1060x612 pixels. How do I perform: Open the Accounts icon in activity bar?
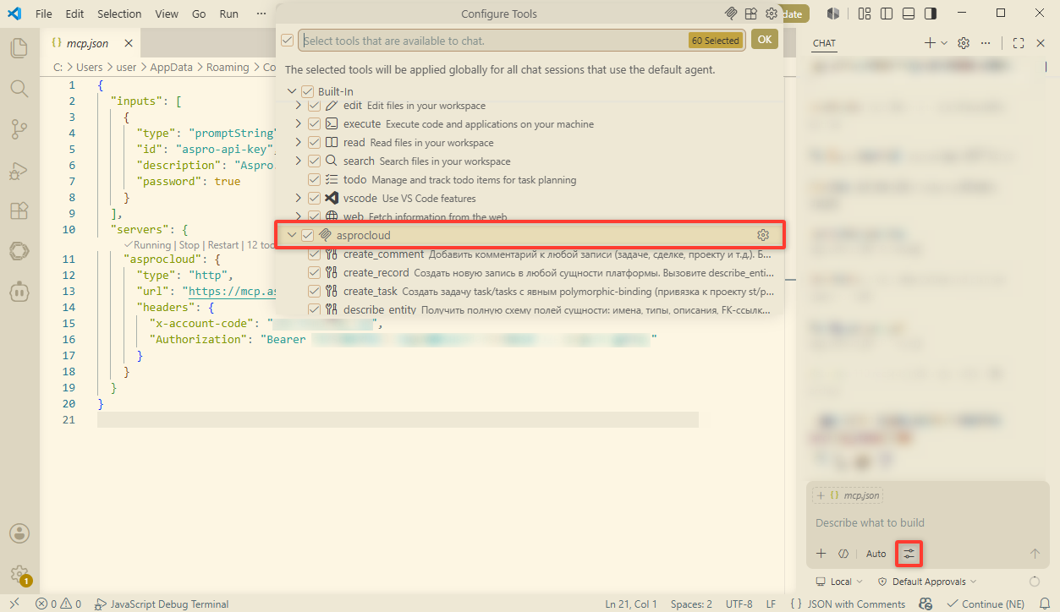tap(19, 533)
